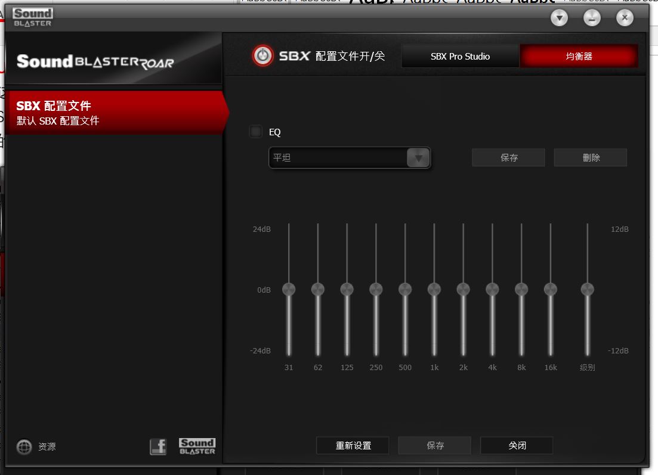Click the 重新设置 button
Screen dimensions: 658x475
coord(353,445)
